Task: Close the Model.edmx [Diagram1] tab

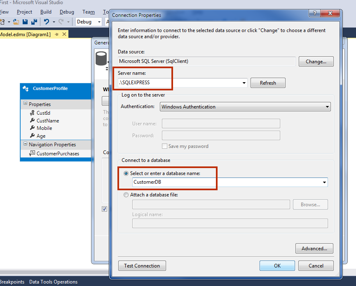Action: (64, 34)
